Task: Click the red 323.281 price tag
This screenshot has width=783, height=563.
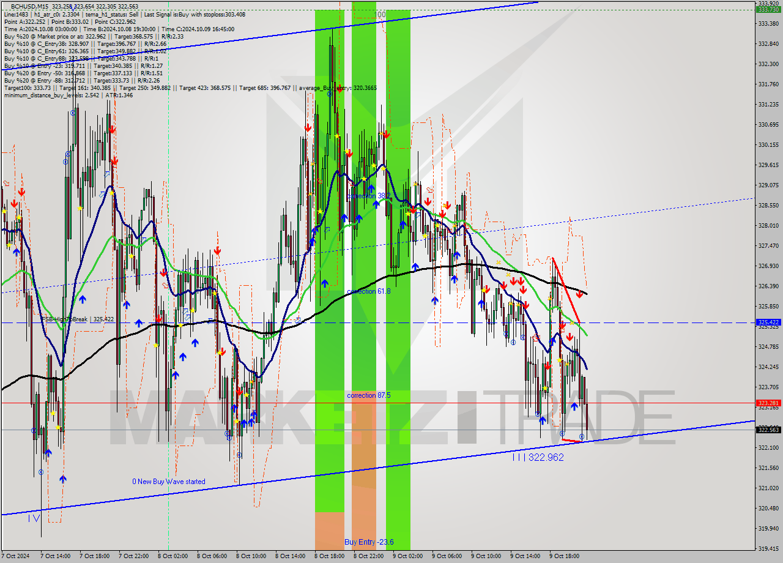Action: [768, 403]
